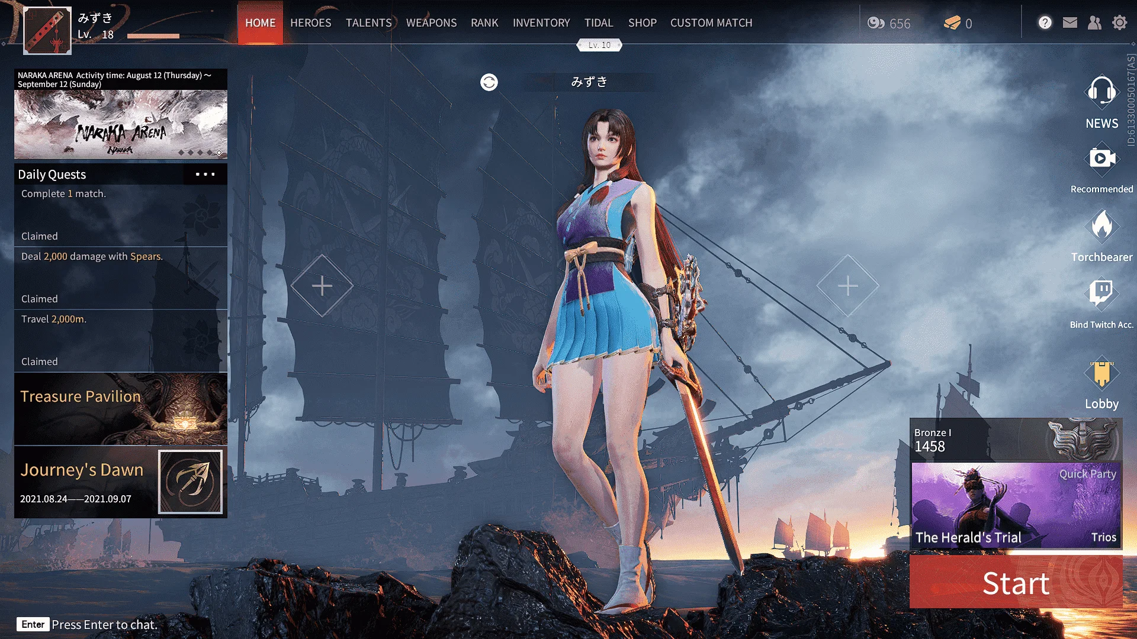Open the Torchbearer flame icon
Screen dimensions: 1137x639
1101,226
